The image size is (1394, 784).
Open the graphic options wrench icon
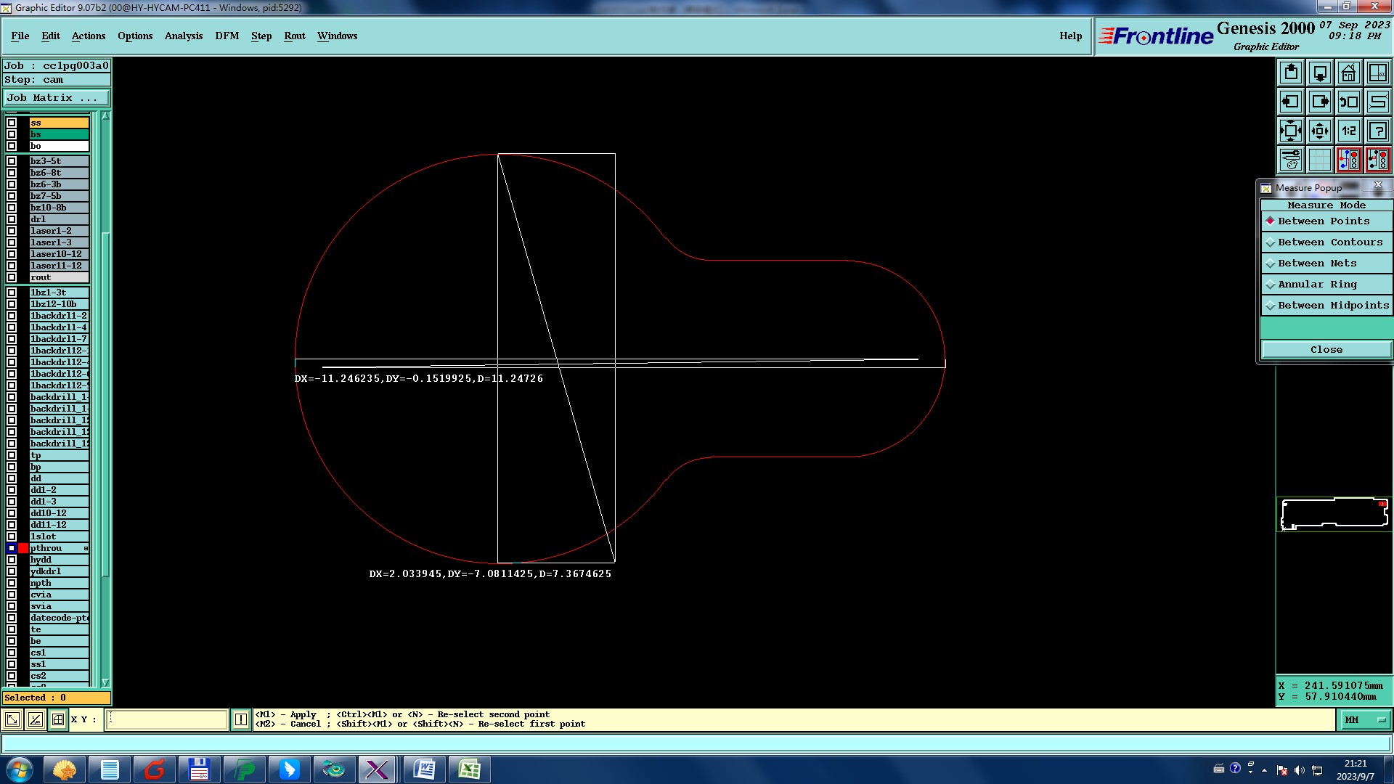pyautogui.click(x=1290, y=160)
